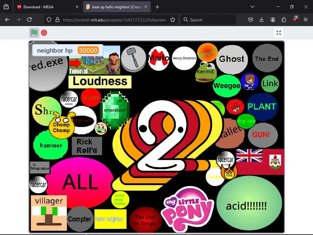Reload the current page
This screenshot has width=313, height=235.
pos(29,20)
